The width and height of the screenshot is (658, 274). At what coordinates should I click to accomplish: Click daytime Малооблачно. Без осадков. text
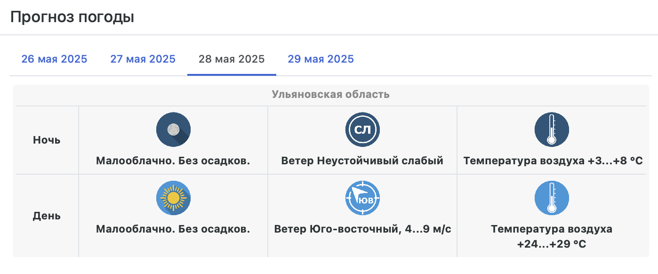pos(173,229)
